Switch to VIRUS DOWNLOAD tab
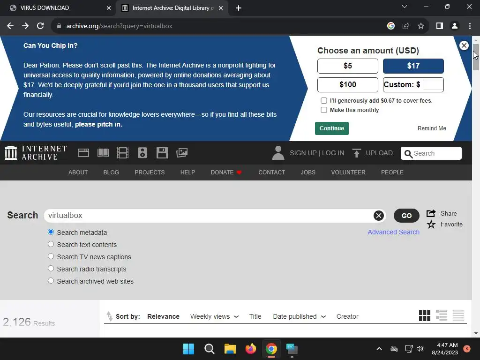 click(58, 8)
